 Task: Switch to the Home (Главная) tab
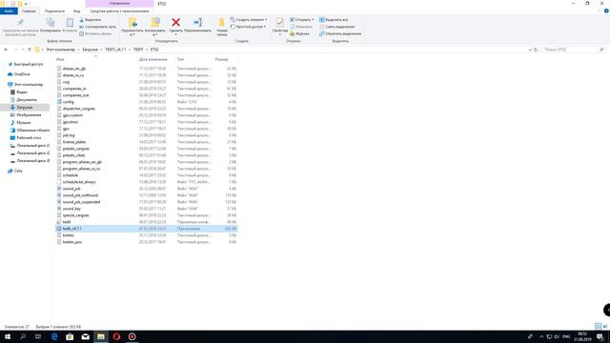tap(29, 10)
